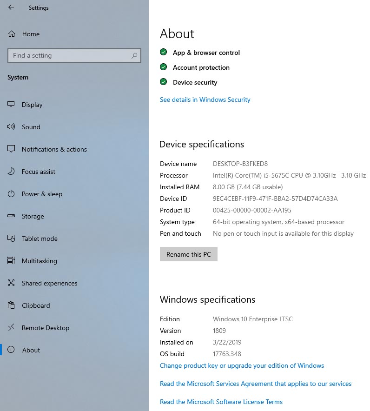Go to Sound settings
Image resolution: width=370 pixels, height=411 pixels.
(x=31, y=127)
